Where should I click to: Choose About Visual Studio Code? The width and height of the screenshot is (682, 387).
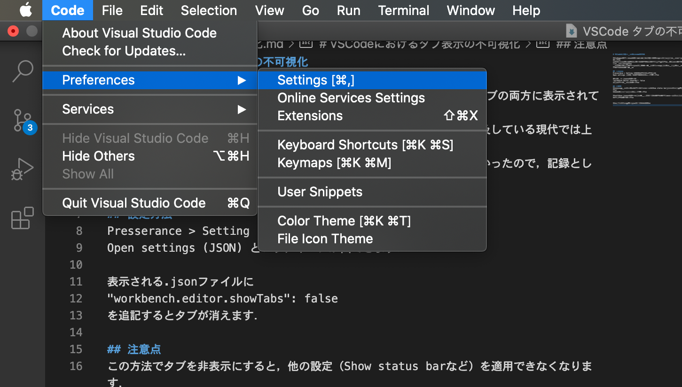point(150,33)
